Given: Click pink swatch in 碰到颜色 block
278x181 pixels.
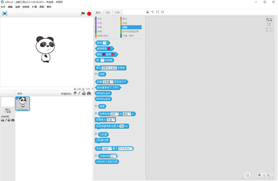Looking at the screenshot, I should click(109, 48).
